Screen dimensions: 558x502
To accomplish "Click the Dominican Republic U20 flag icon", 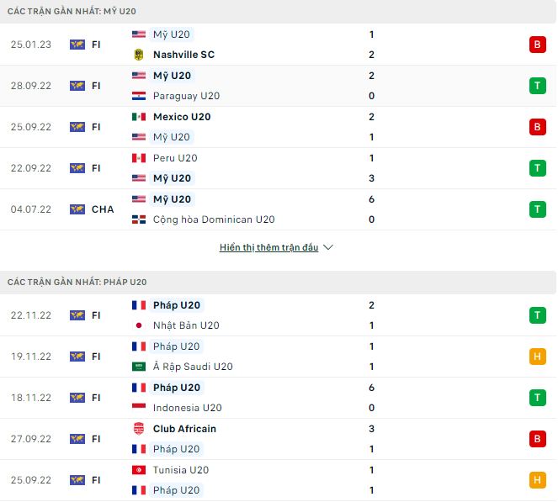I will pos(139,219).
